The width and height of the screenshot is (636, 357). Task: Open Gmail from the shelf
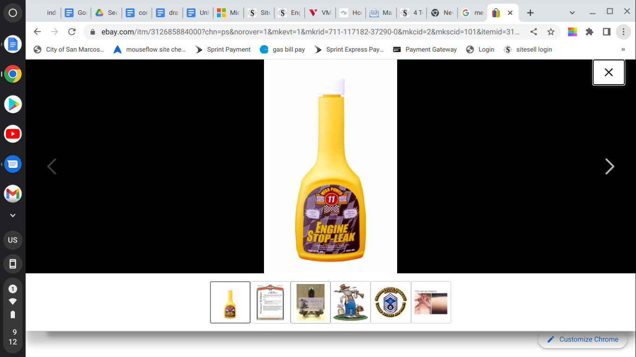(13, 193)
